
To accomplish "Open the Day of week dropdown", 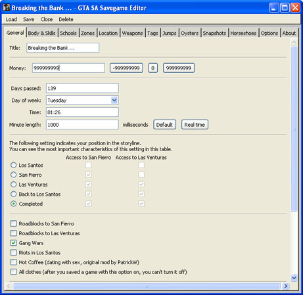I will 114,101.
